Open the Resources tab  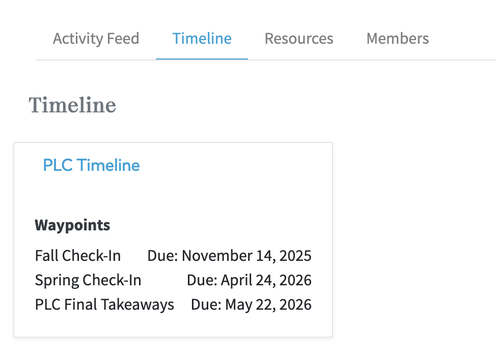pos(299,38)
